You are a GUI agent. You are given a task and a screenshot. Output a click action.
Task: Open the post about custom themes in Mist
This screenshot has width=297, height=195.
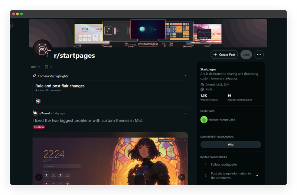tap(88, 120)
